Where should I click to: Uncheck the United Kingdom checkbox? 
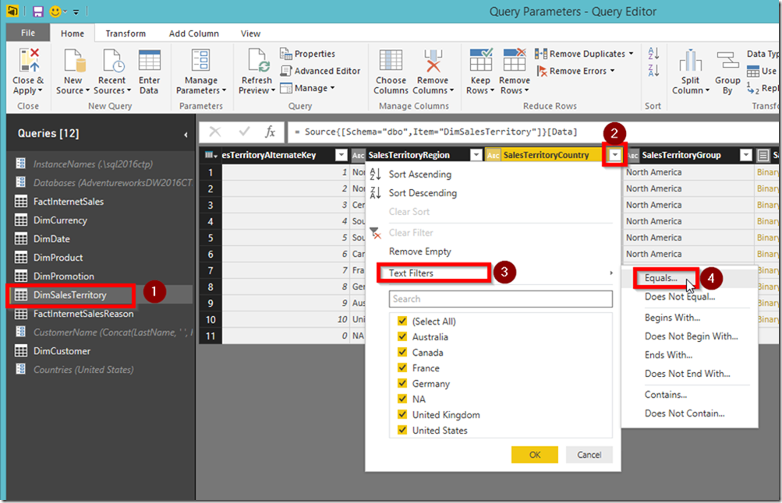coord(402,414)
